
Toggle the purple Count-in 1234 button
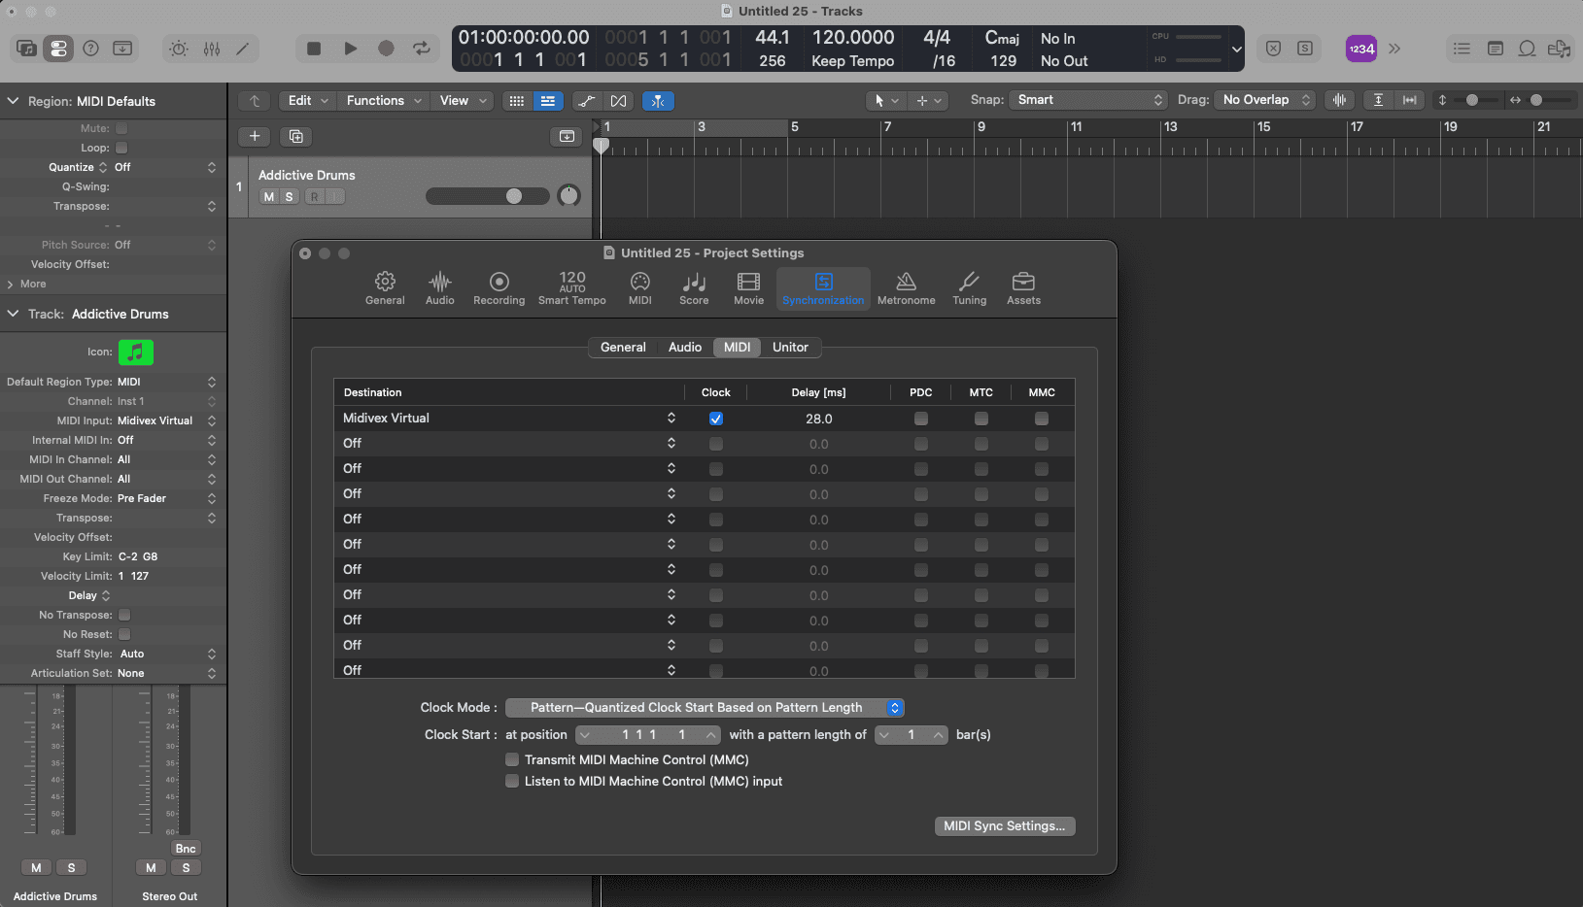(x=1360, y=49)
